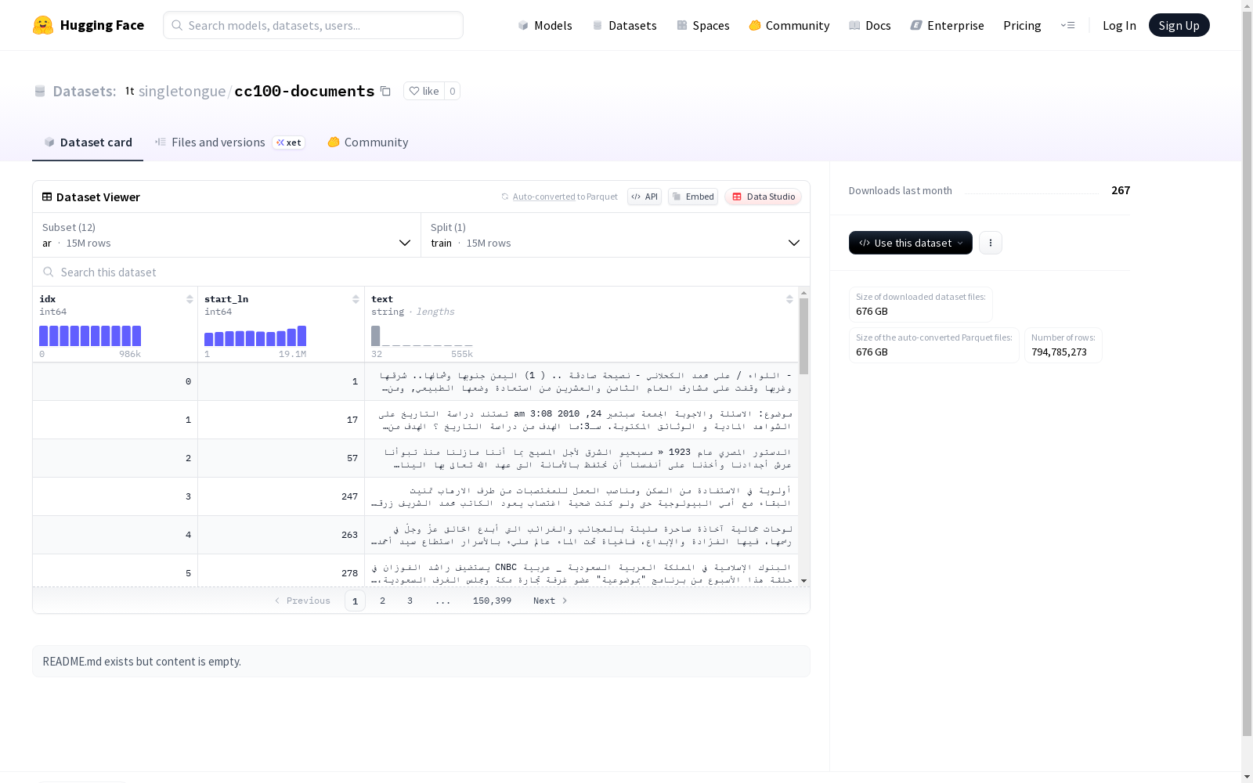This screenshot has width=1253, height=783.
Task: Click the API button
Action: point(645,197)
